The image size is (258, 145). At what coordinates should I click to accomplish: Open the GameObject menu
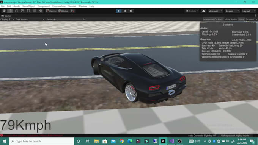pyautogui.click(x=28, y=6)
